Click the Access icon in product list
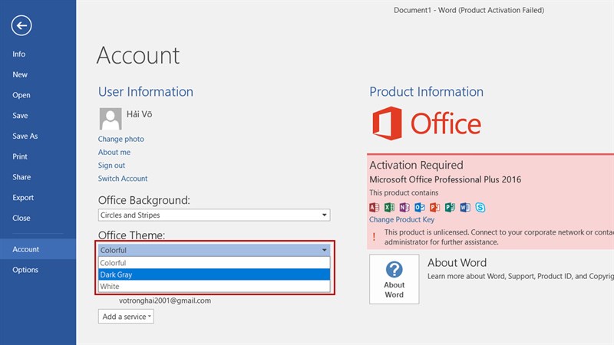 click(375, 207)
